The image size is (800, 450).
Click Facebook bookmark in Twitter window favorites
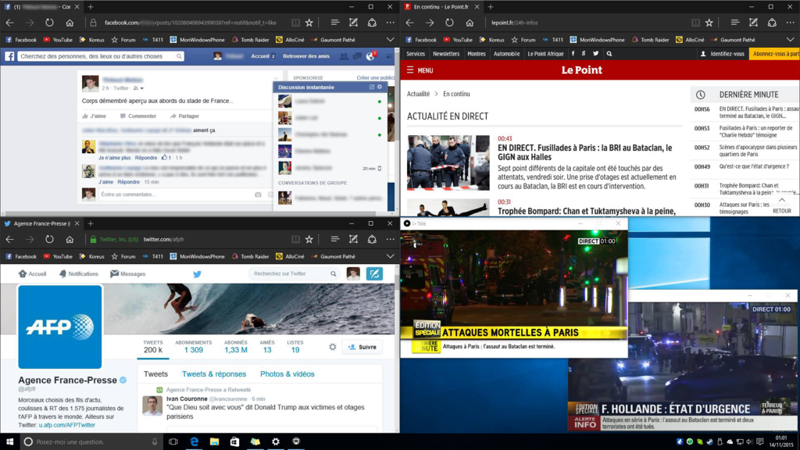point(21,256)
